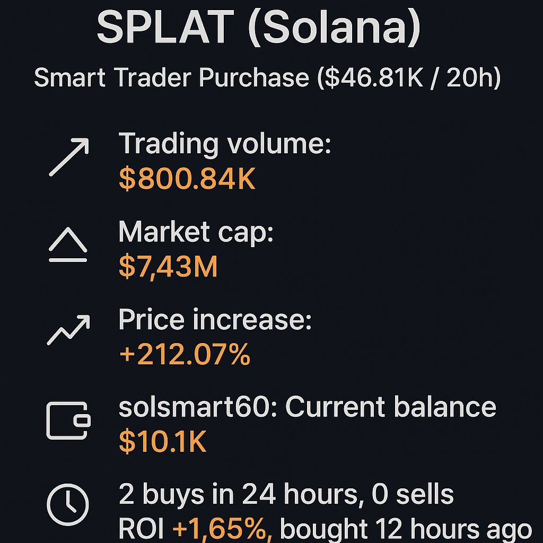Image resolution: width=543 pixels, height=543 pixels.
Task: Click the $800.84K trading volume value
Action: pos(187,178)
